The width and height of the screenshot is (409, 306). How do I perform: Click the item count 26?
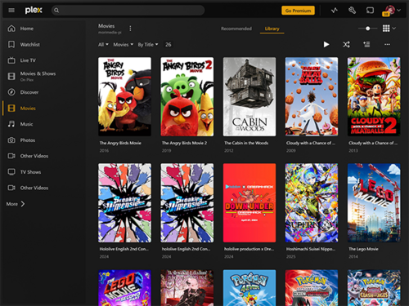click(x=169, y=44)
